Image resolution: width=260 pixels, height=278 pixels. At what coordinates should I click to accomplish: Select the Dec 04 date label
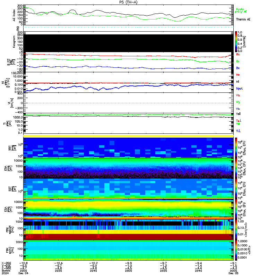point(23,273)
